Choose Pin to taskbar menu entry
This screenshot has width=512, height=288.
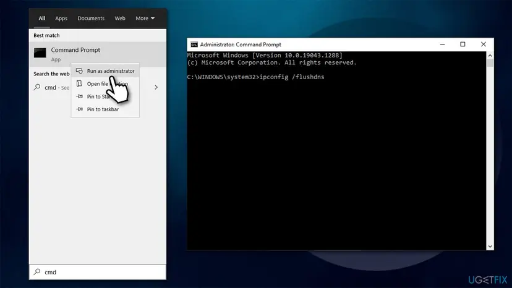click(105, 109)
